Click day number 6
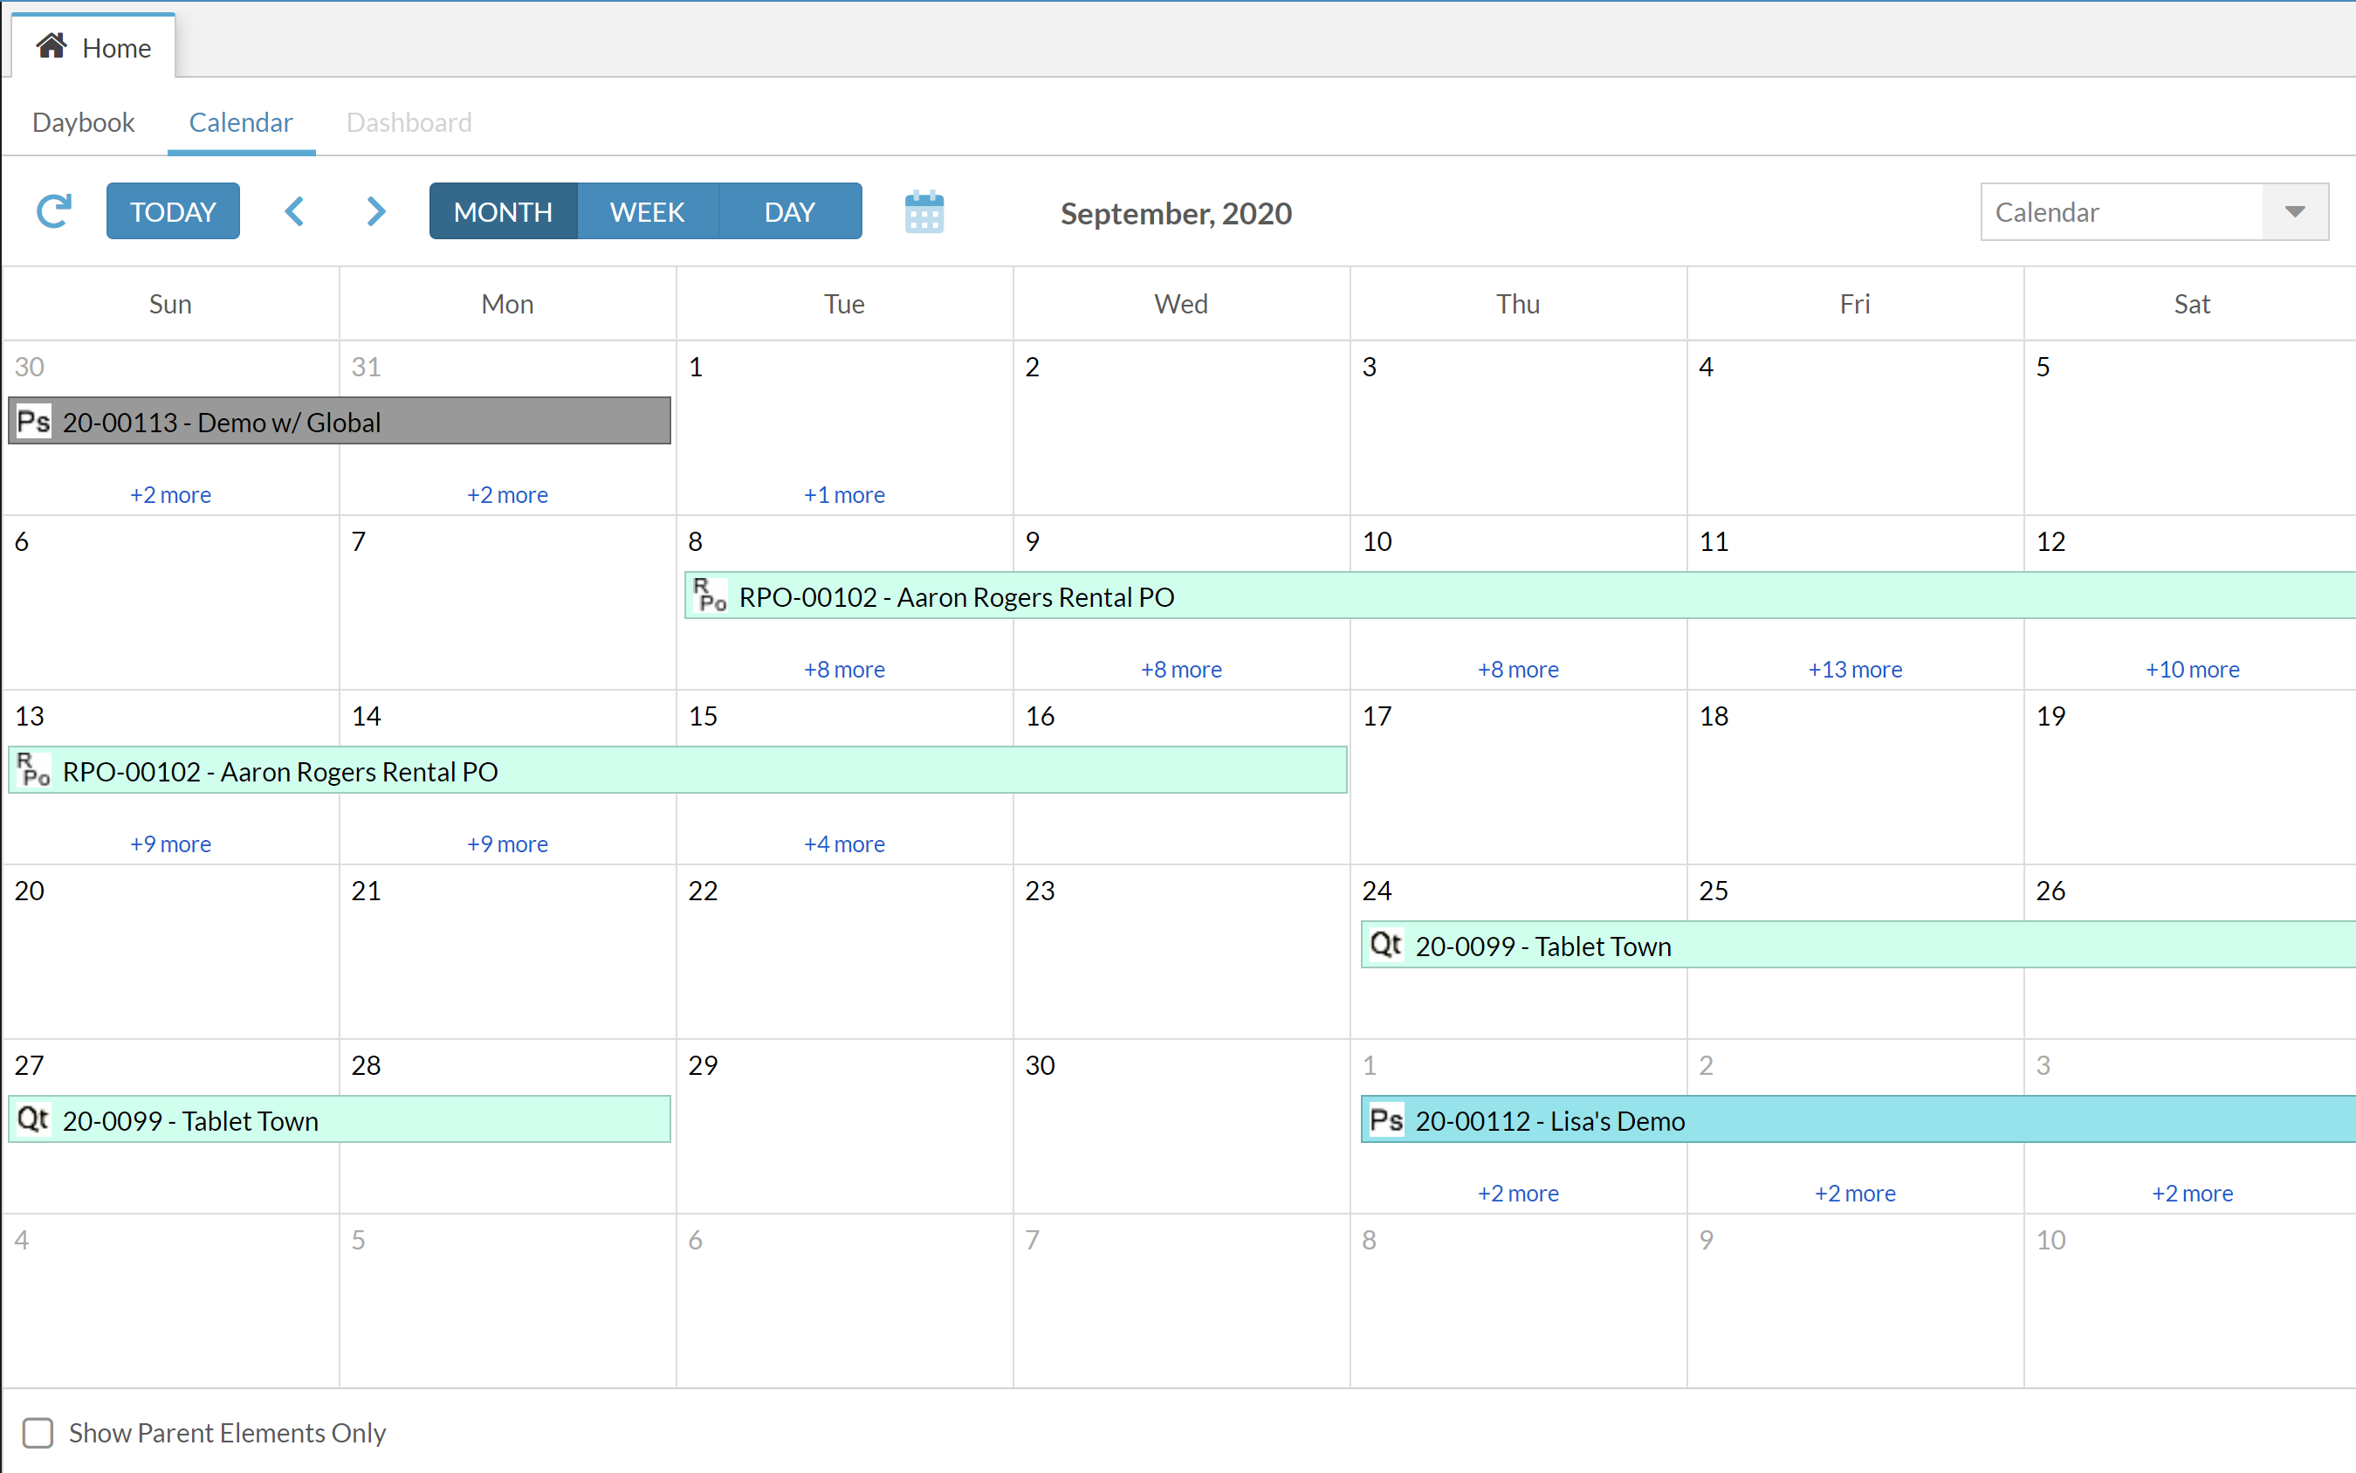Image resolution: width=2356 pixels, height=1473 pixels. tap(22, 541)
